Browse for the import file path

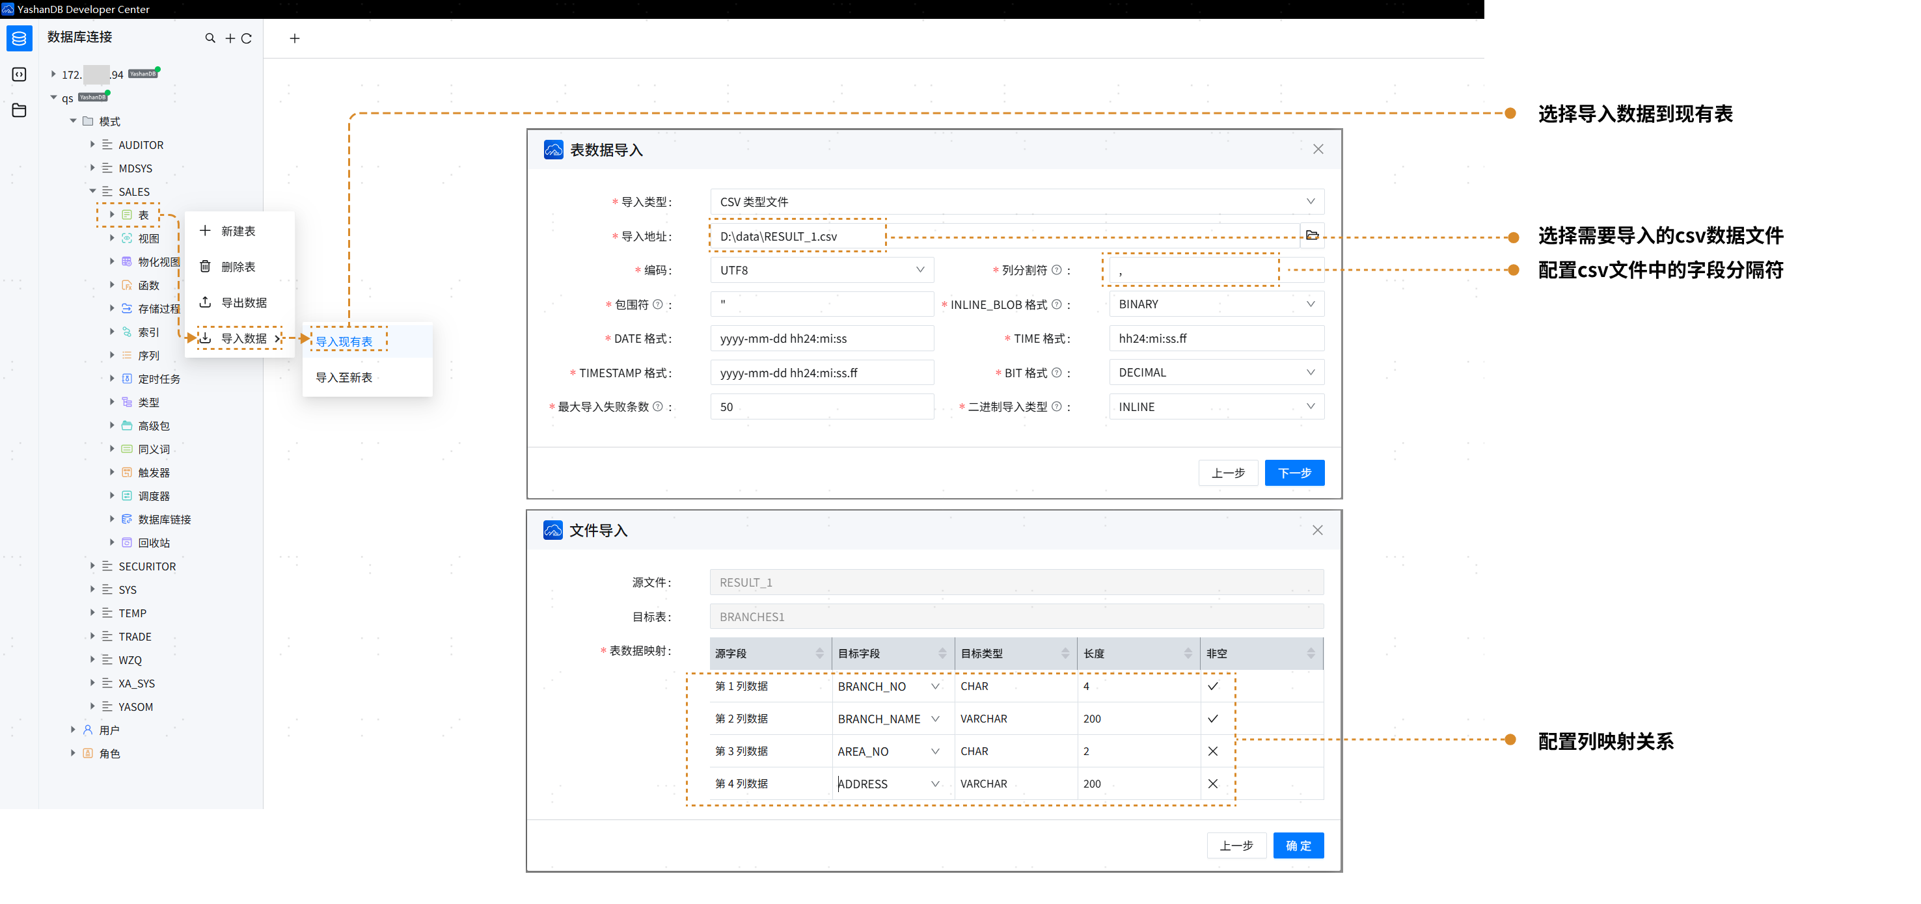[1312, 235]
